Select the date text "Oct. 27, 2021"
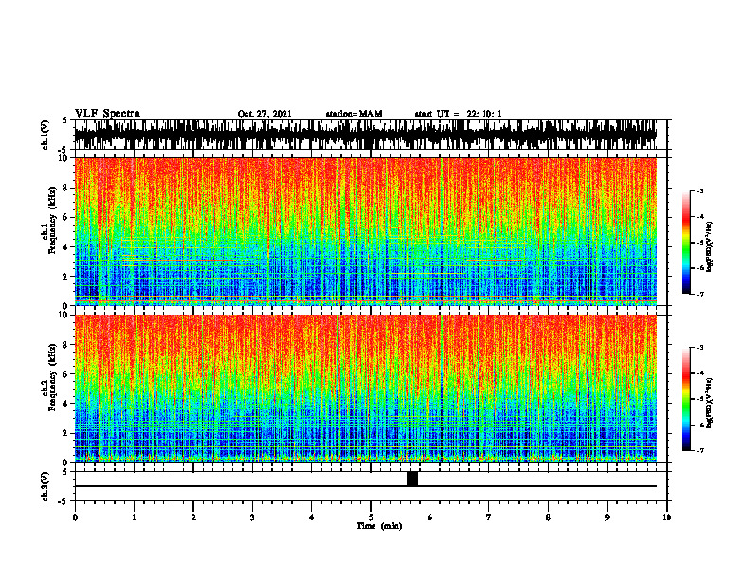751x580 pixels. (x=265, y=114)
